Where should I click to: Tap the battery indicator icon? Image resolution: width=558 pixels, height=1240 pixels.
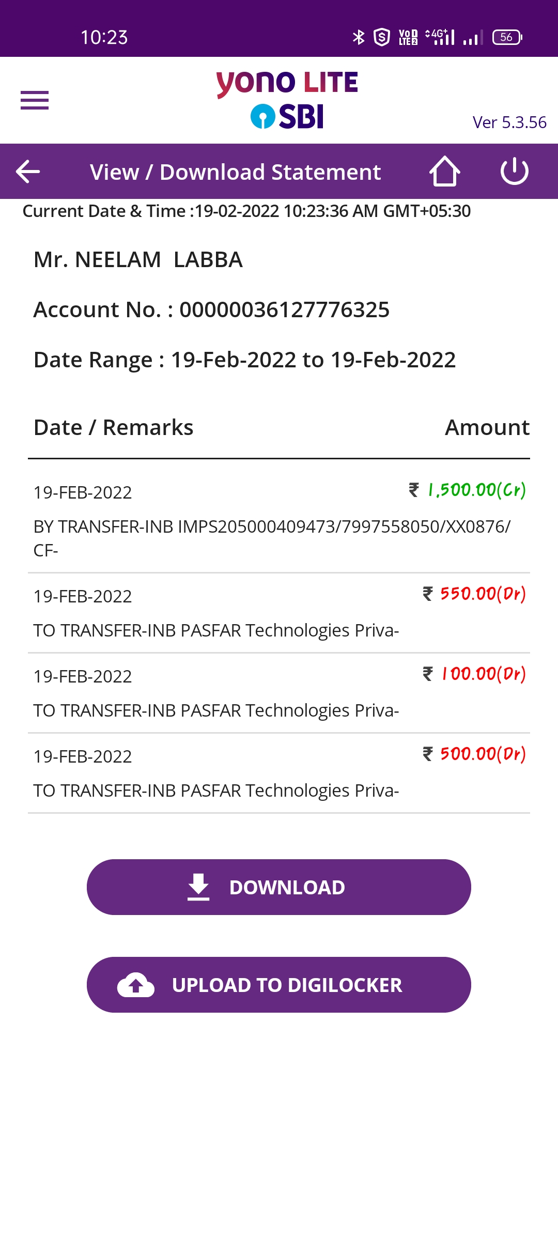coord(507,37)
